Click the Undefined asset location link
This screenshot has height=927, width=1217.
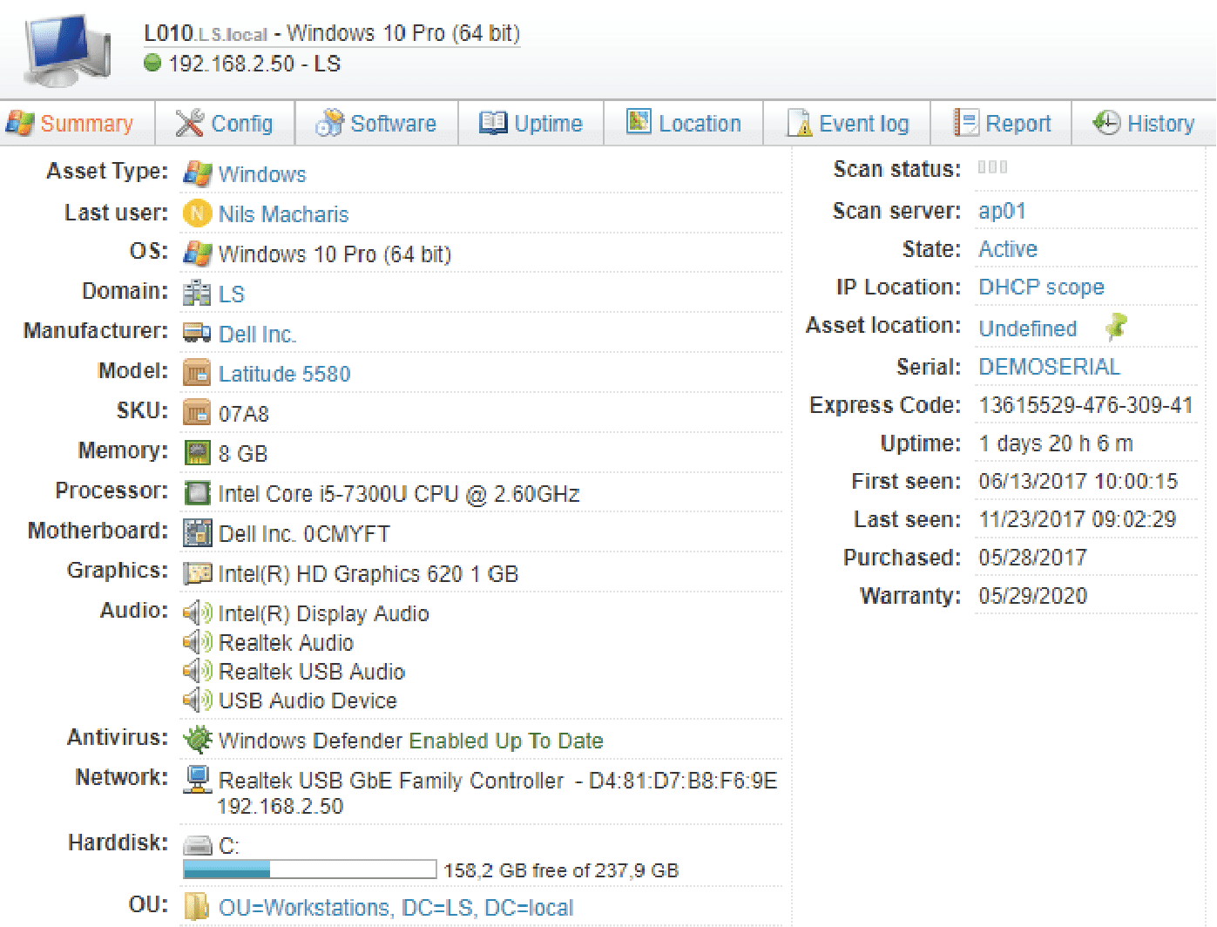[1028, 328]
